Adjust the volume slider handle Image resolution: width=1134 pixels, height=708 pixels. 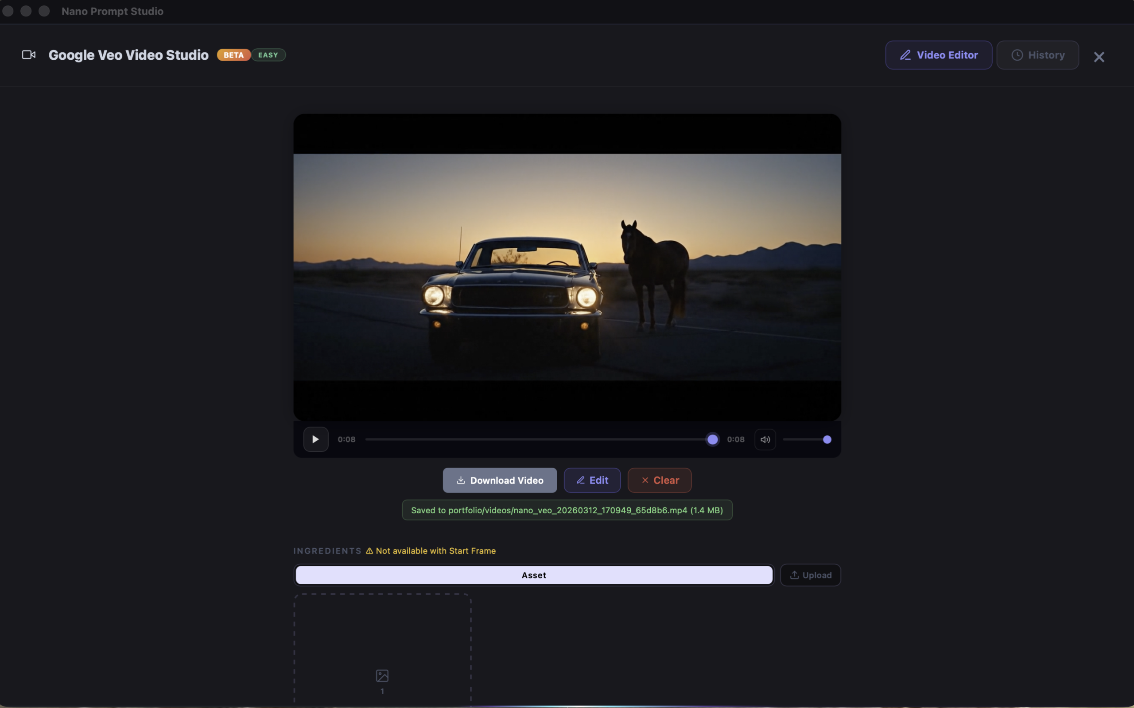[826, 439]
